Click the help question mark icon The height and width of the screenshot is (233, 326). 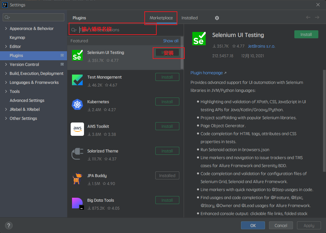pos(8,225)
